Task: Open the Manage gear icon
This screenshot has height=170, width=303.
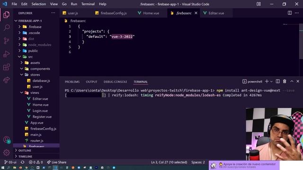Action: tap(6, 153)
